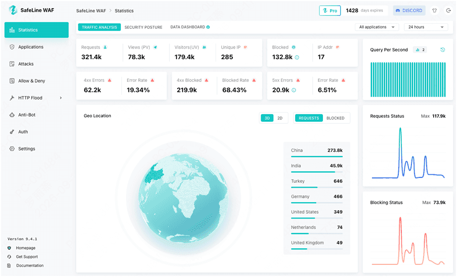Open HTTP Flood via its sidebar icon
This screenshot has width=457, height=277.
pos(12,98)
